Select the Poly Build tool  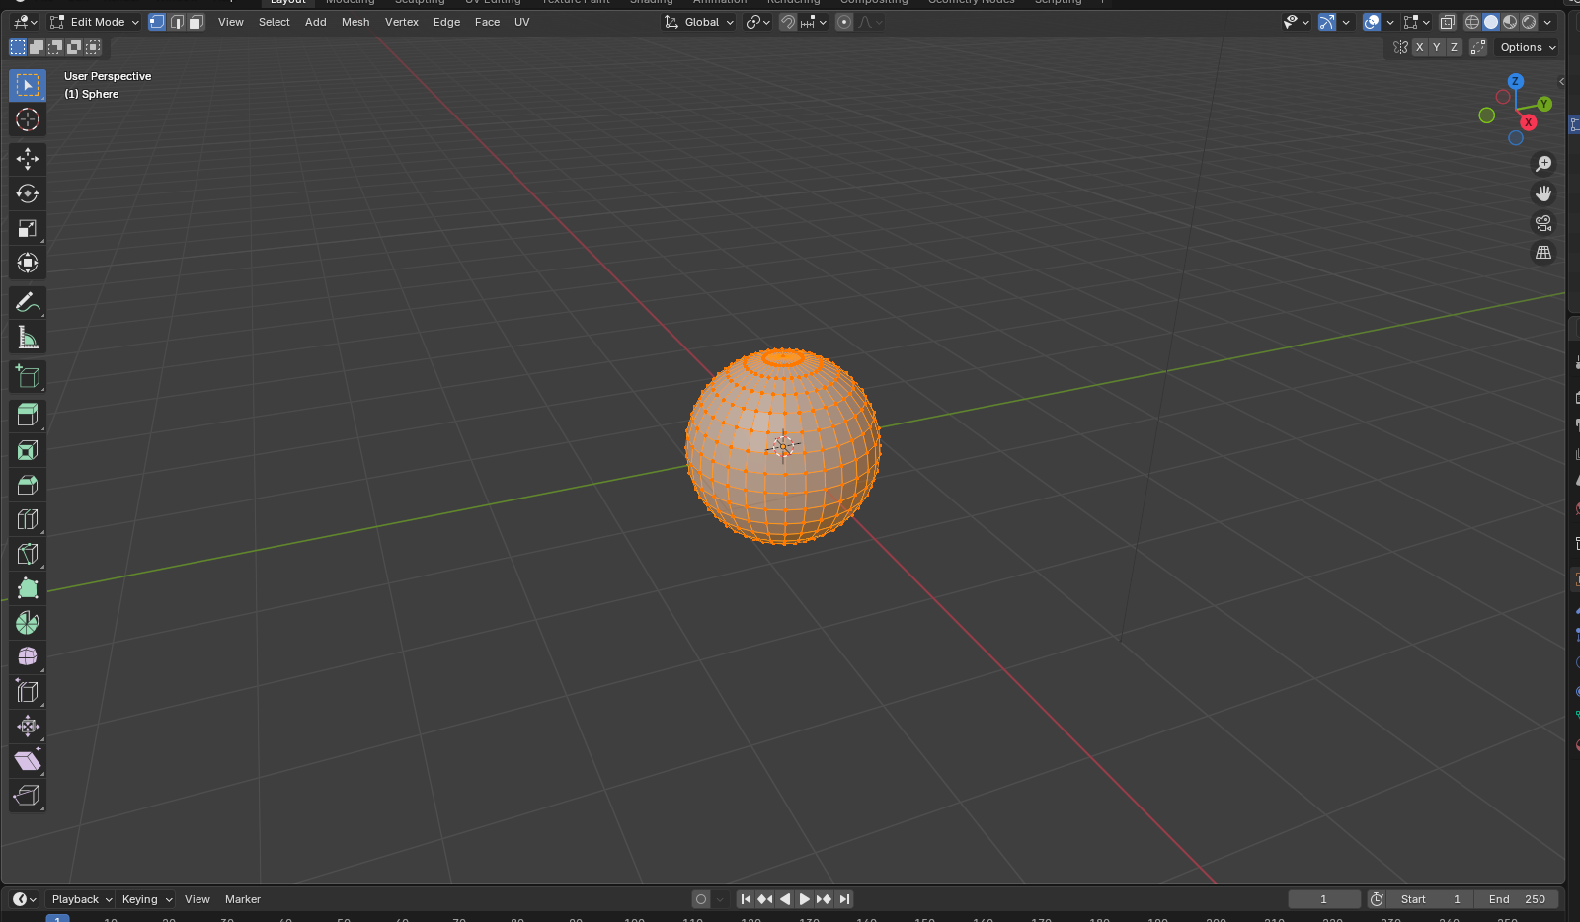tap(28, 588)
